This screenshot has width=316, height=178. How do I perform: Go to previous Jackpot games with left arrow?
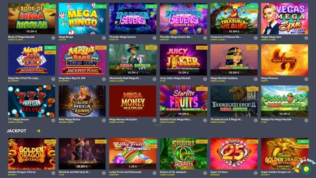click(33, 131)
